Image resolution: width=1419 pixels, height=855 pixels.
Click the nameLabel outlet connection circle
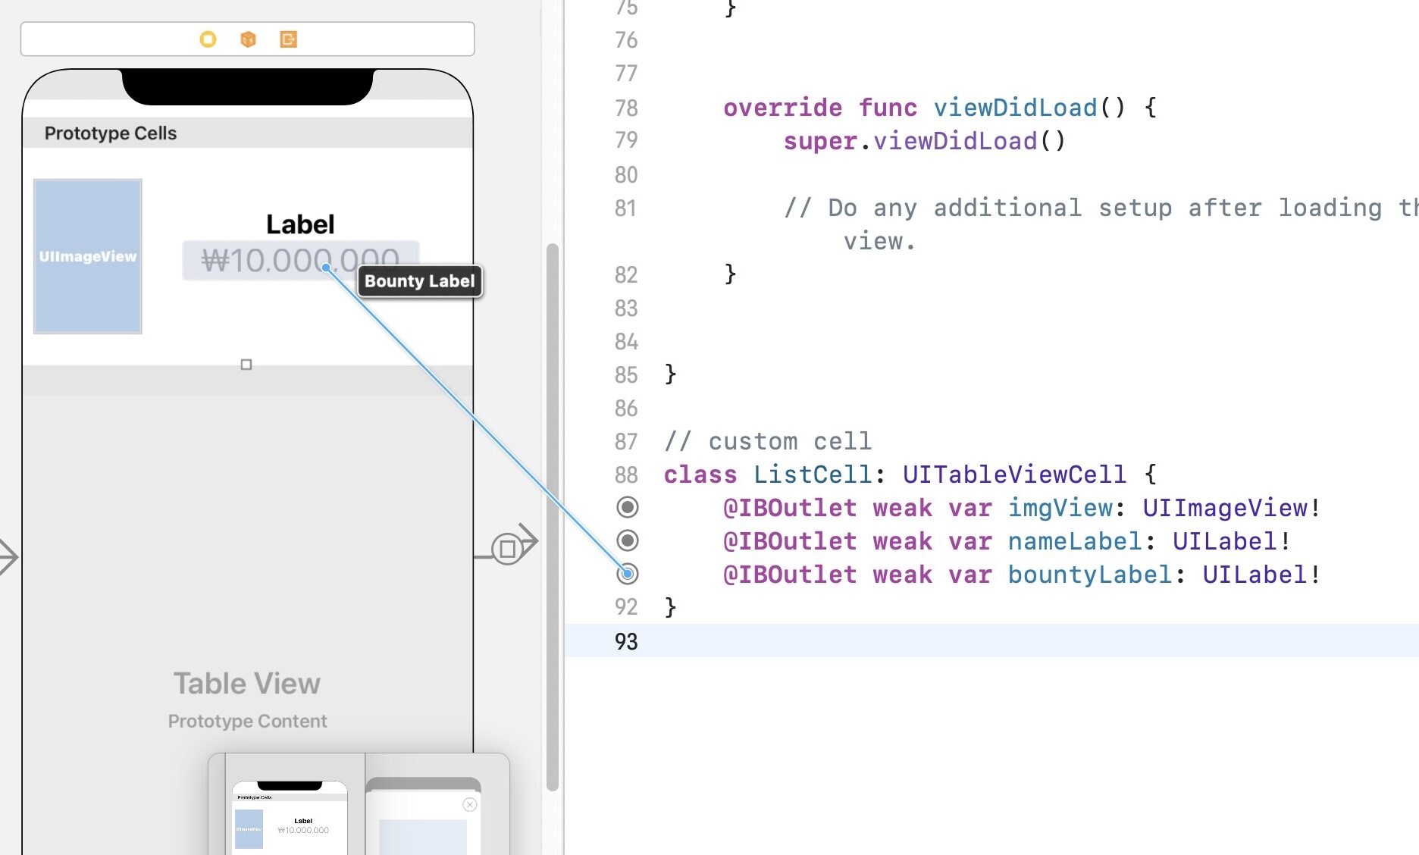click(628, 540)
